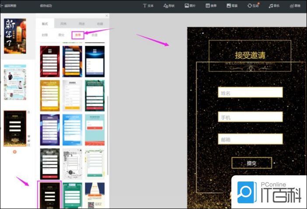Select the 图文 sub-tab
Screen dimensions: 307x209
[x=62, y=35]
